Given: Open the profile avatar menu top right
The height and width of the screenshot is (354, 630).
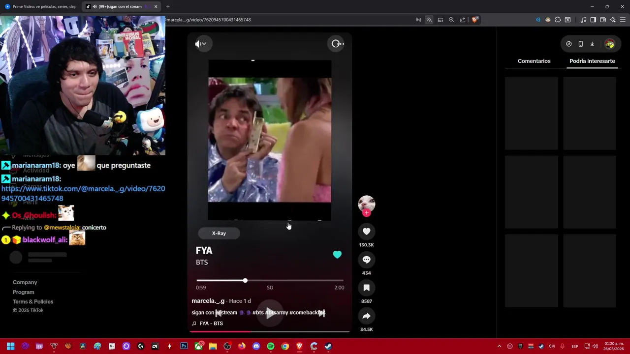Looking at the screenshot, I should click(610, 44).
